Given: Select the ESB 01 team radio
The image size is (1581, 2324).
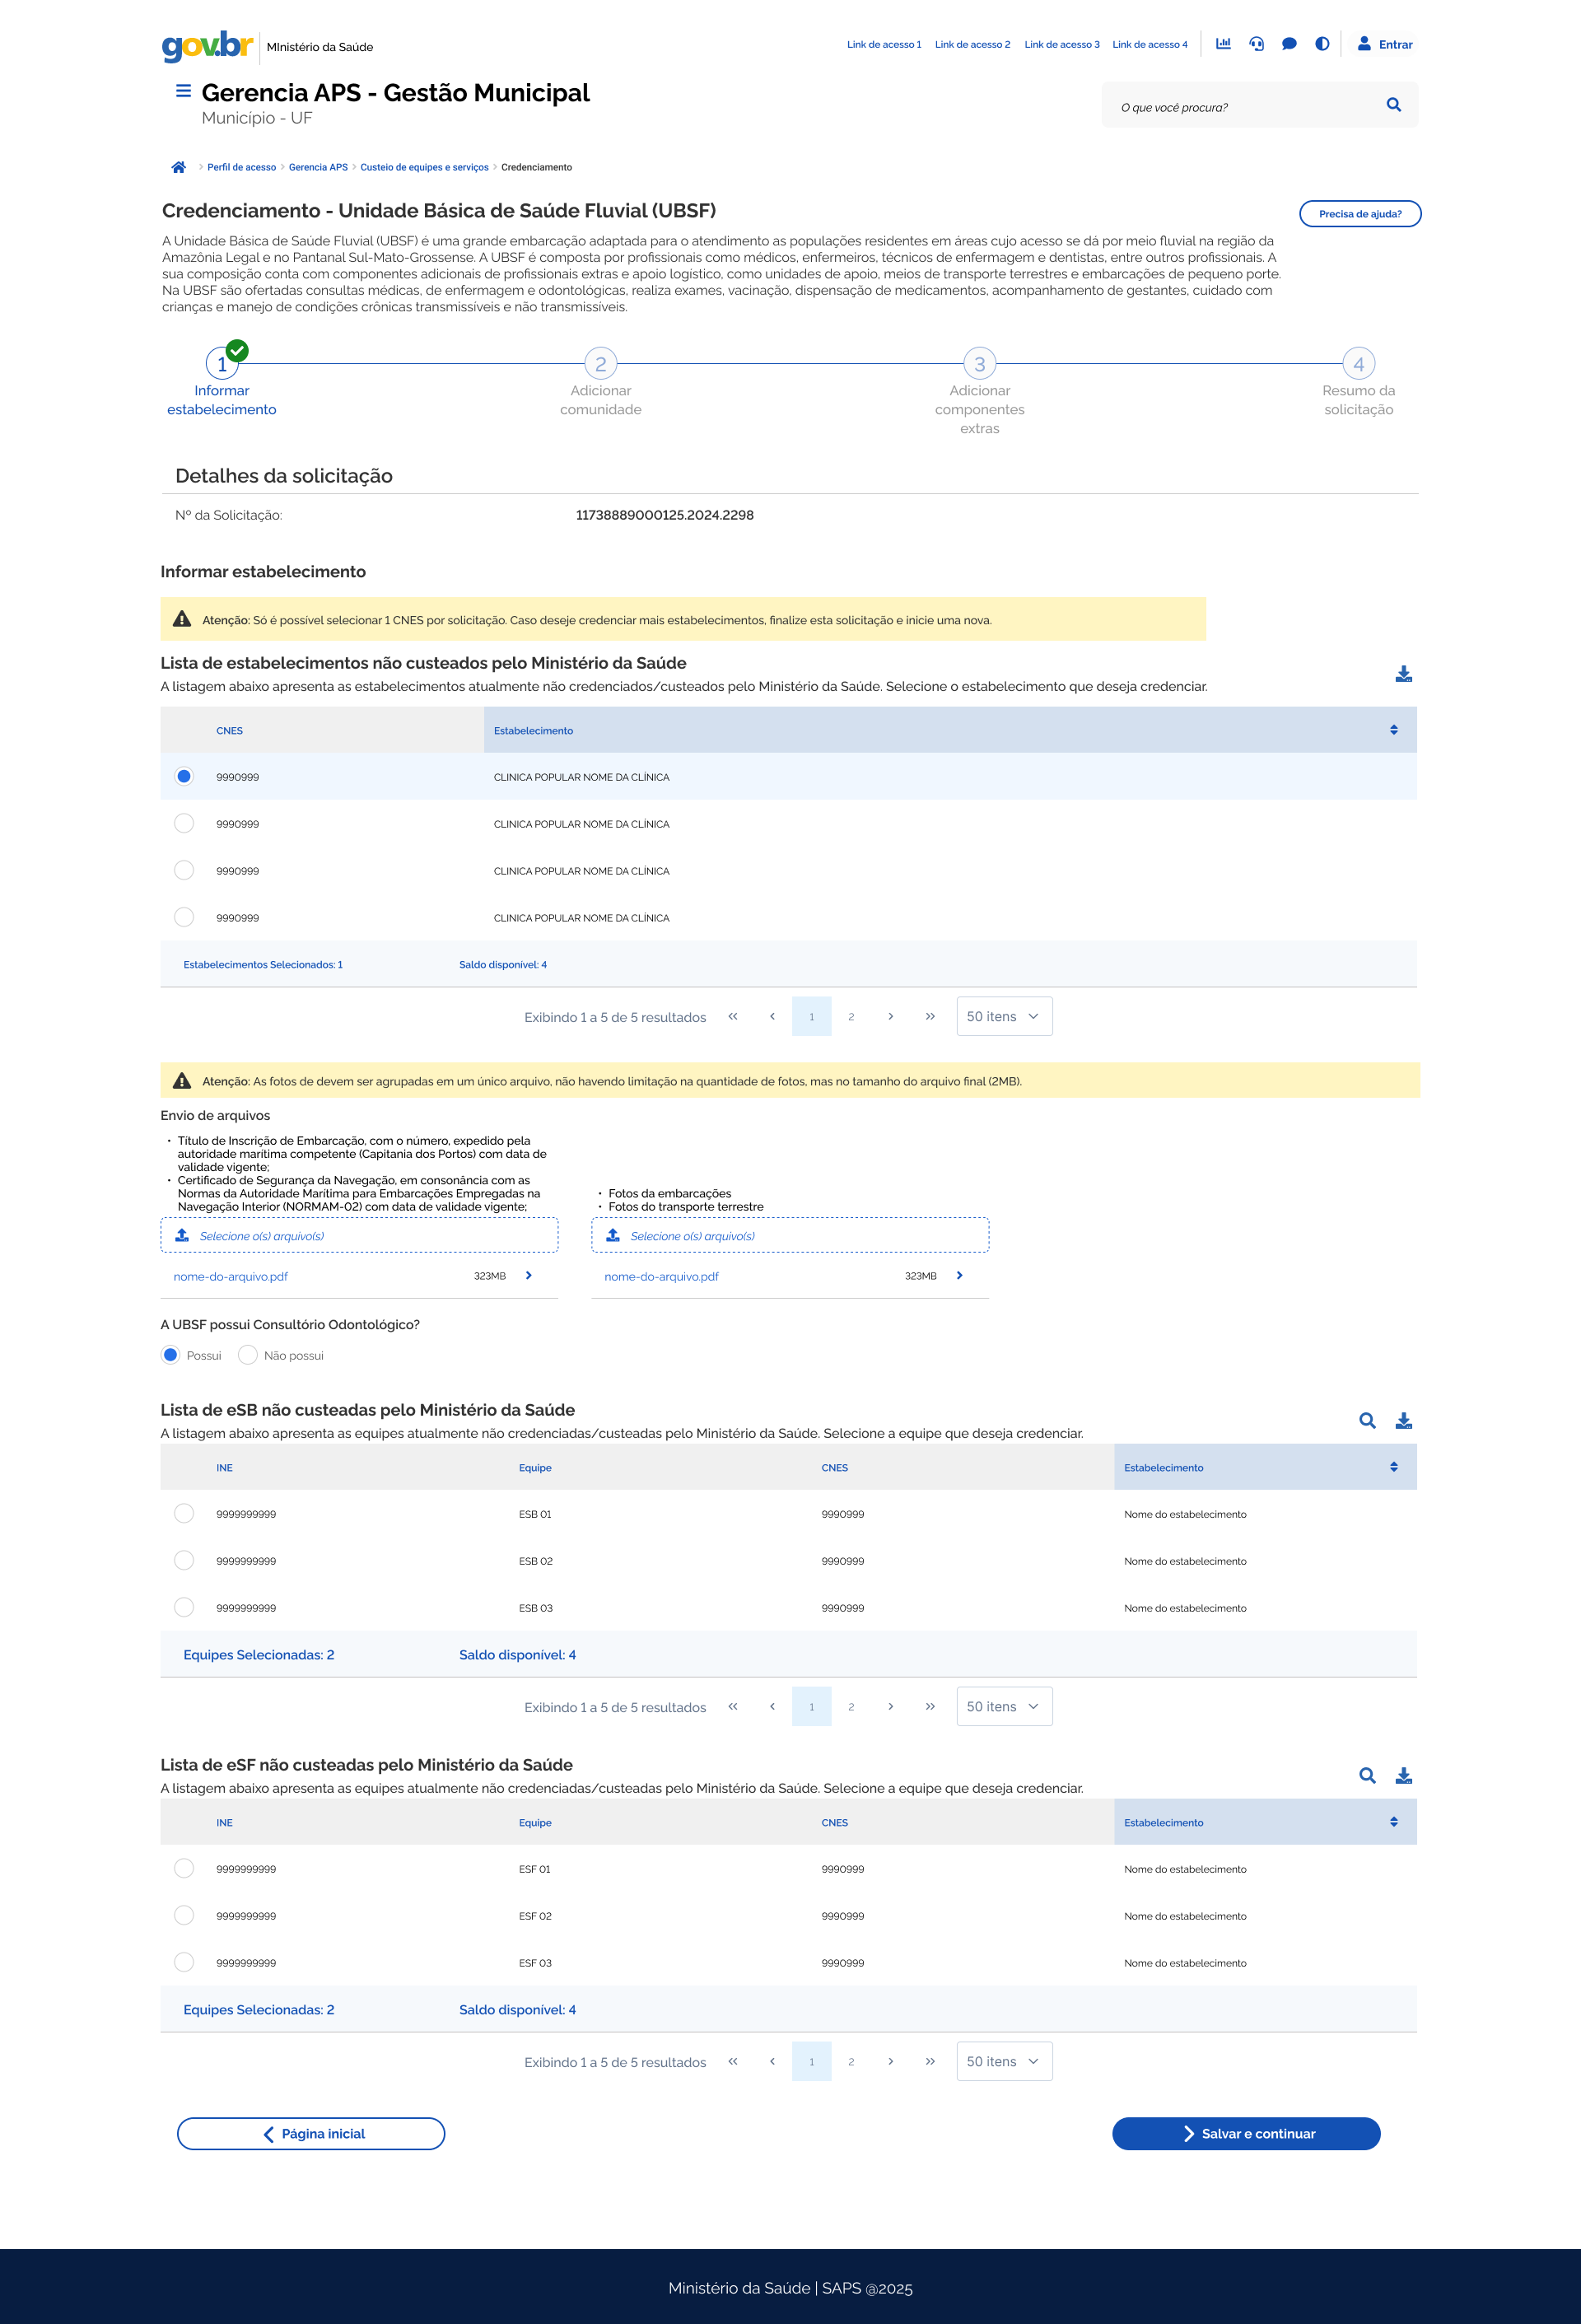Looking at the screenshot, I should click(184, 1513).
